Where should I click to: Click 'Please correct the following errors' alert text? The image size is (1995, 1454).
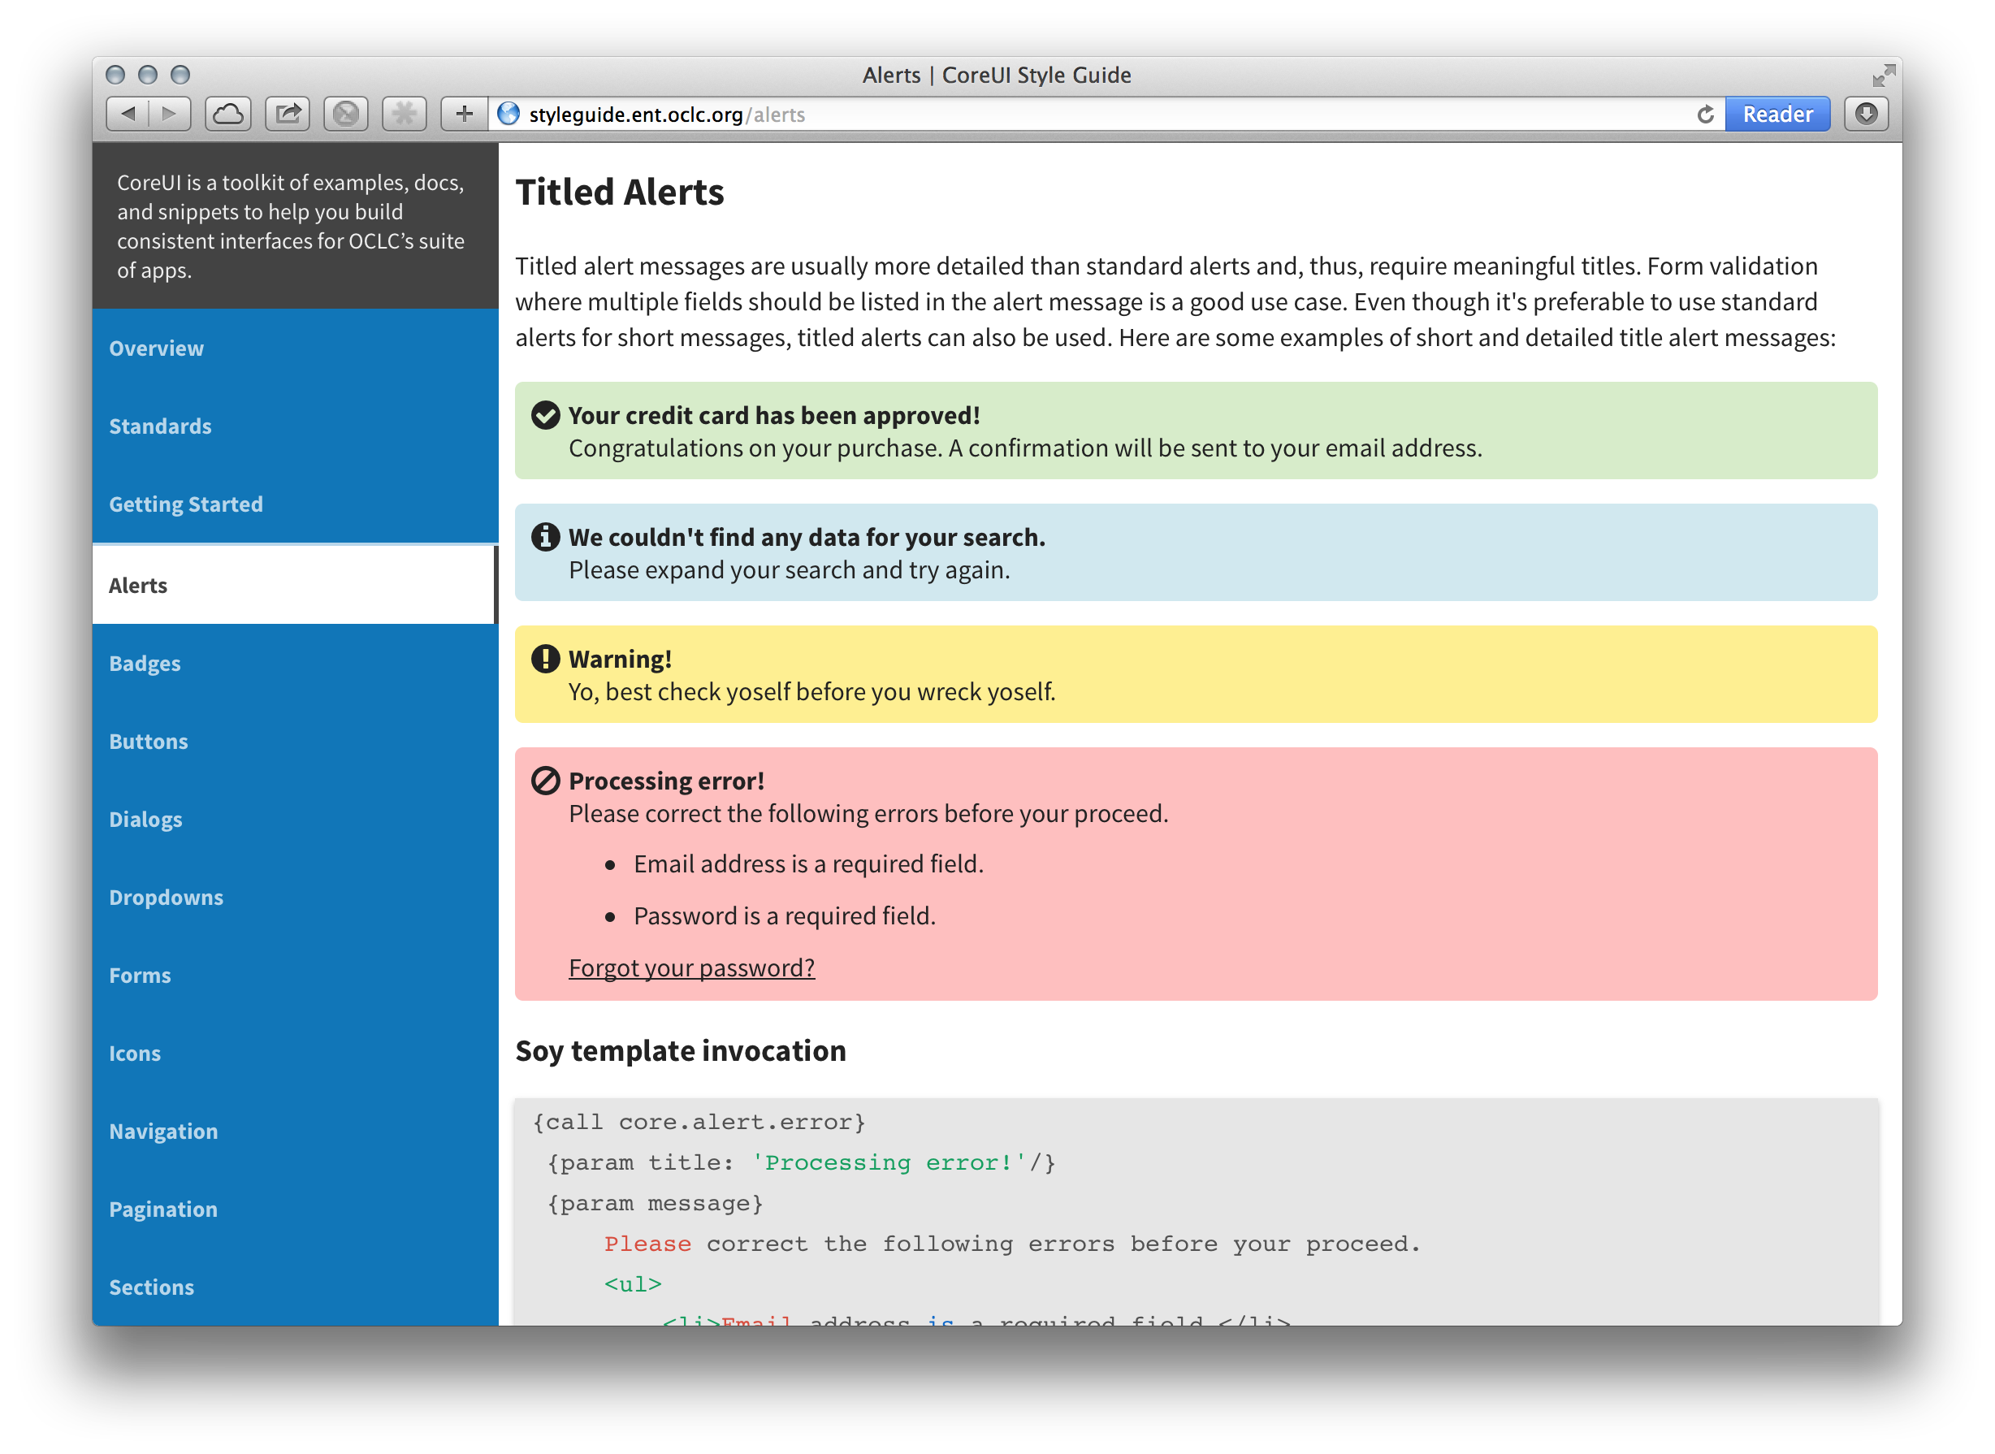tap(868, 814)
